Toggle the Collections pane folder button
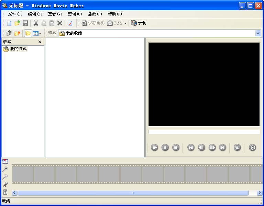Image resolution: width=264 pixels, height=206 pixels. (x=28, y=33)
